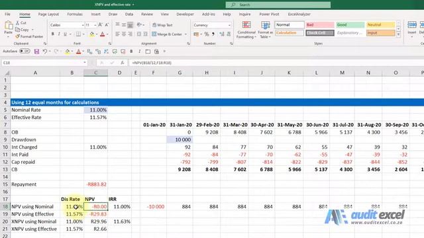
Task: Open Format as Table menu
Action: click(265, 30)
